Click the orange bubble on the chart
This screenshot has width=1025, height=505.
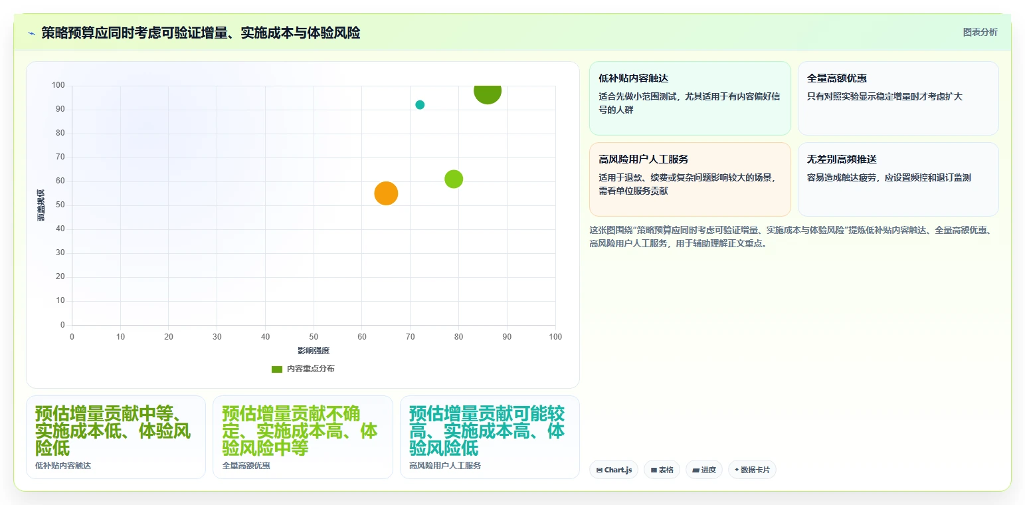coord(386,193)
